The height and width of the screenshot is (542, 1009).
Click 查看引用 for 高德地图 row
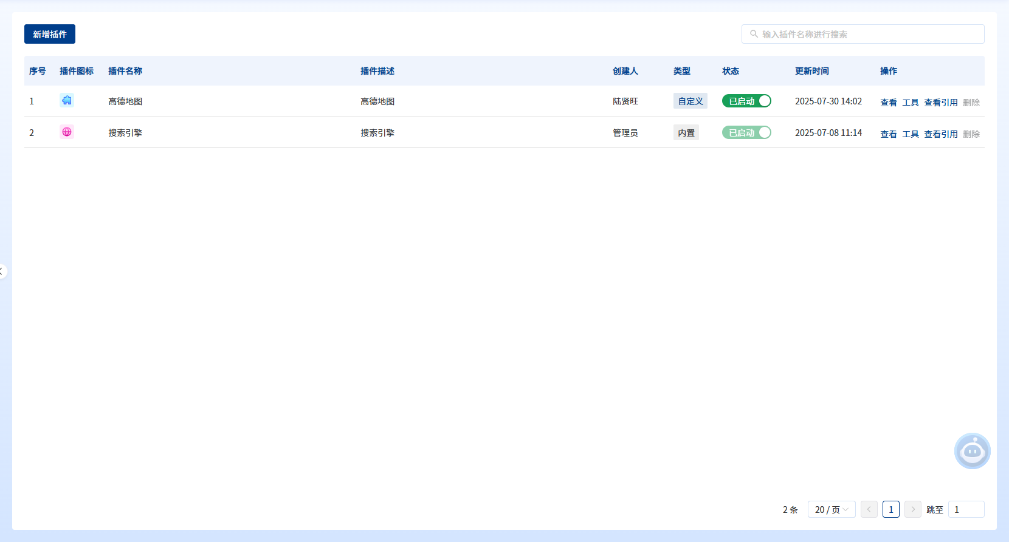coord(940,103)
